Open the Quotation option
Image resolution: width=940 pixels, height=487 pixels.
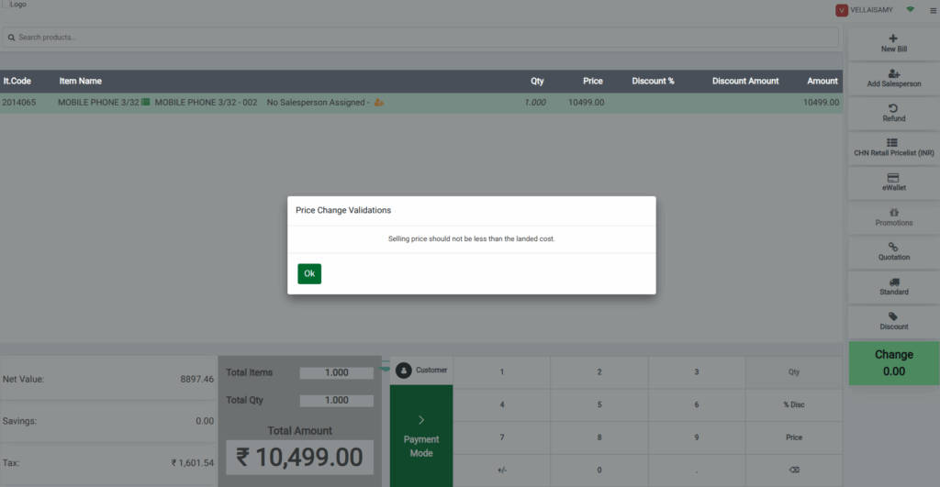pyautogui.click(x=893, y=252)
